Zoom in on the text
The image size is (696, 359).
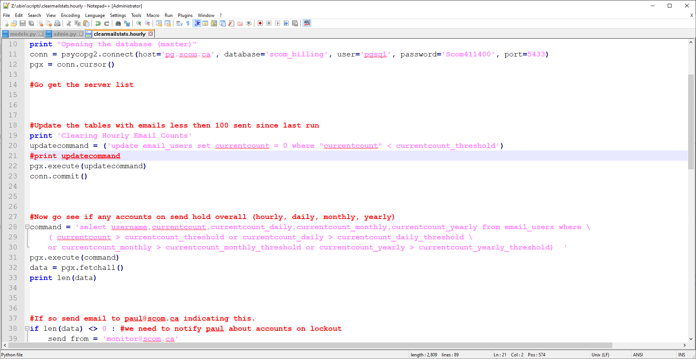pyautogui.click(x=138, y=23)
